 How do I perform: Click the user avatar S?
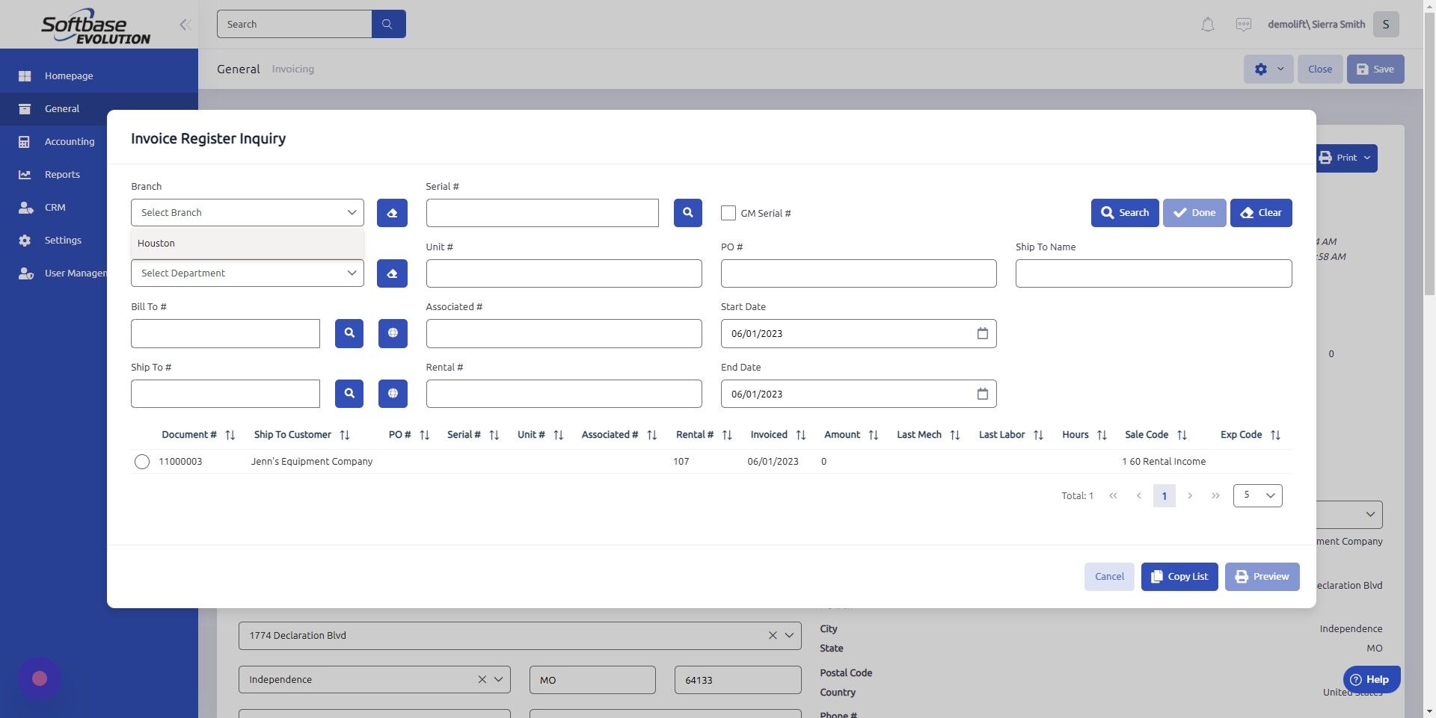1386,24
